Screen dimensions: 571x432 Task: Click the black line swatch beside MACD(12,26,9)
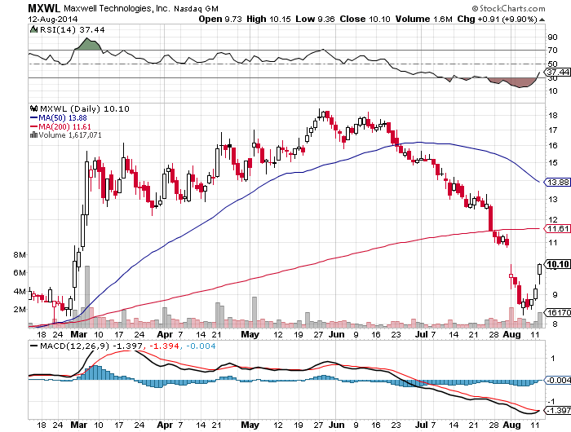tap(34, 346)
